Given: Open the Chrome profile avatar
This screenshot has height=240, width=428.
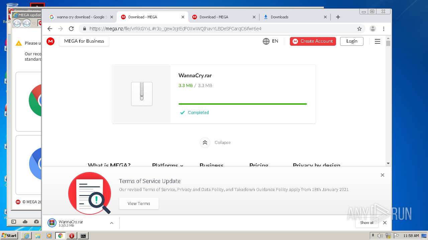Looking at the screenshot, I should coord(373,29).
